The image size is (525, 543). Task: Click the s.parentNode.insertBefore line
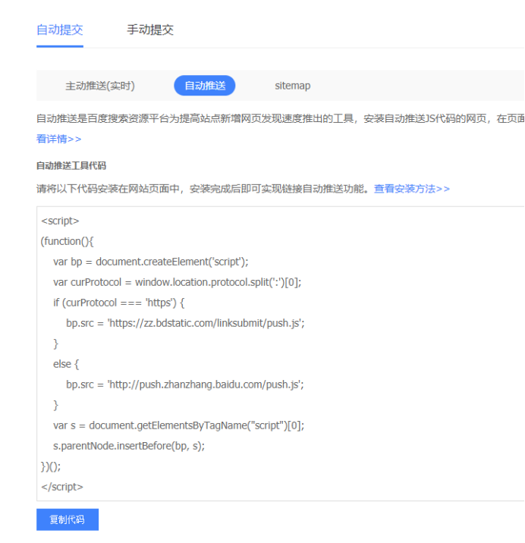(x=129, y=446)
